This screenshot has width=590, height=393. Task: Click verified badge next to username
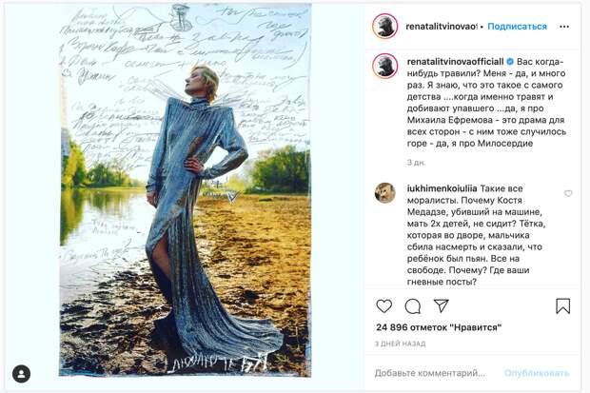pos(510,61)
